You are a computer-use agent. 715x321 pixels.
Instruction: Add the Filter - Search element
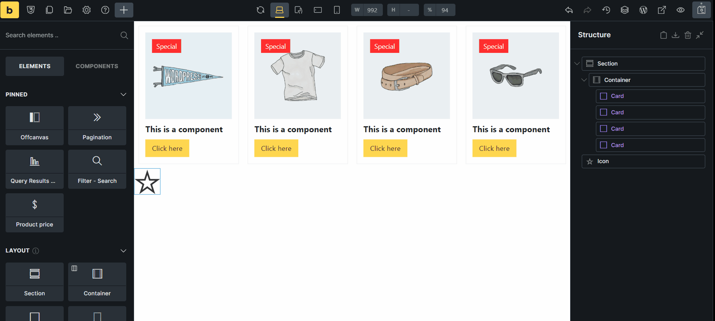click(97, 169)
